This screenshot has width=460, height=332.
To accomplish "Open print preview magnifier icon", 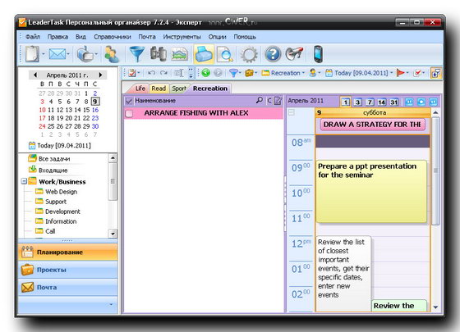I will [x=225, y=54].
